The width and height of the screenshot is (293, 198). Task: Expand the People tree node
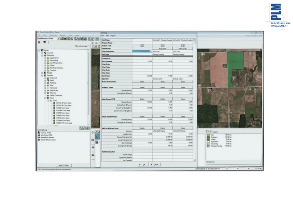[42, 73]
